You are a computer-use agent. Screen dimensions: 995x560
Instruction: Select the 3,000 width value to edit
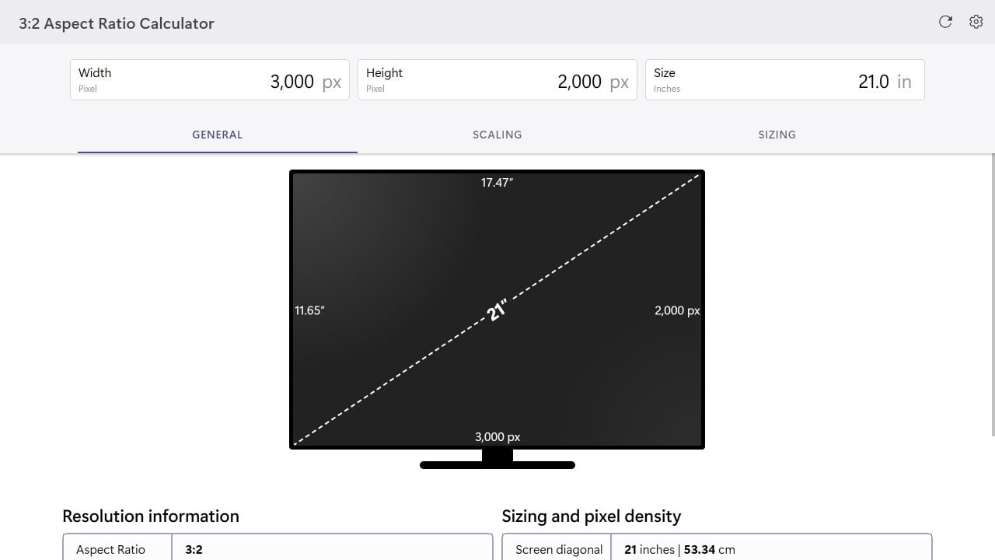(x=292, y=81)
